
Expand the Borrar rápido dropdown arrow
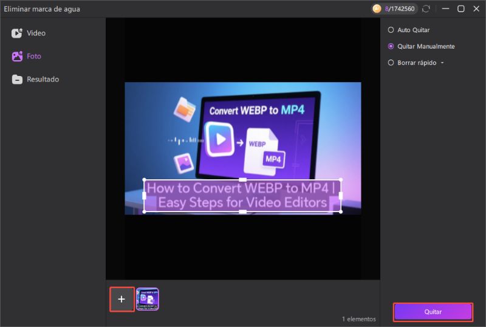[x=442, y=63]
